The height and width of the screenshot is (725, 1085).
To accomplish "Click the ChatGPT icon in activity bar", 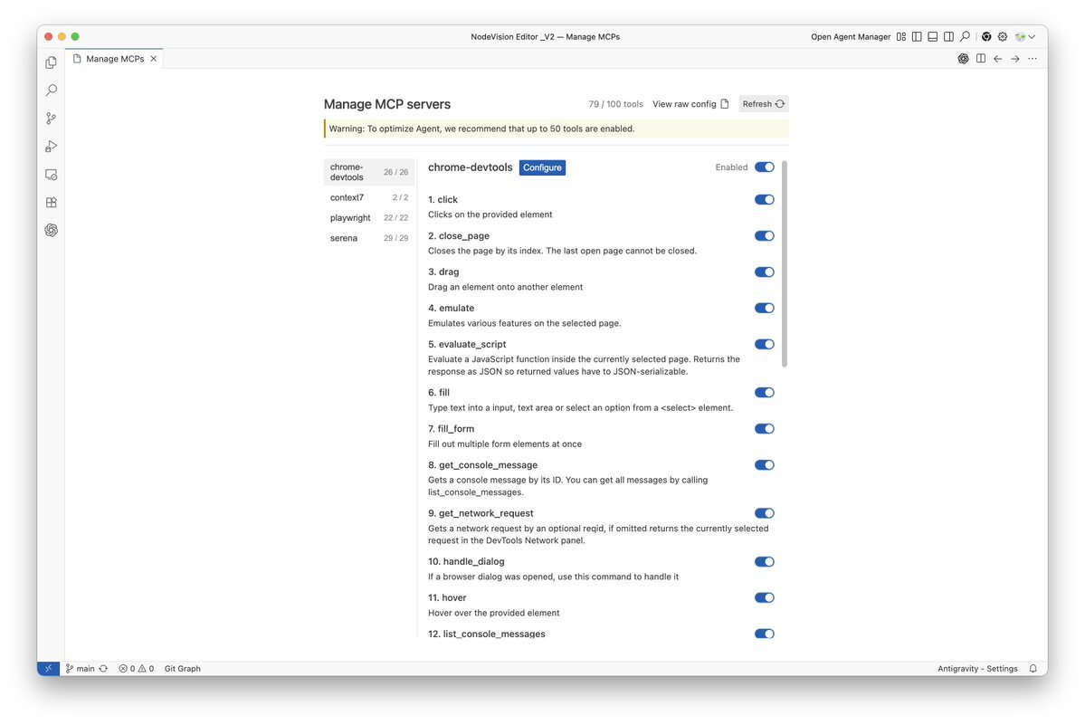I will [51, 231].
